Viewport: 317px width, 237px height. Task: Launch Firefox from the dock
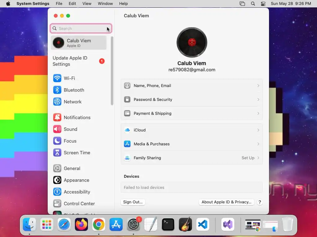pos(81,224)
